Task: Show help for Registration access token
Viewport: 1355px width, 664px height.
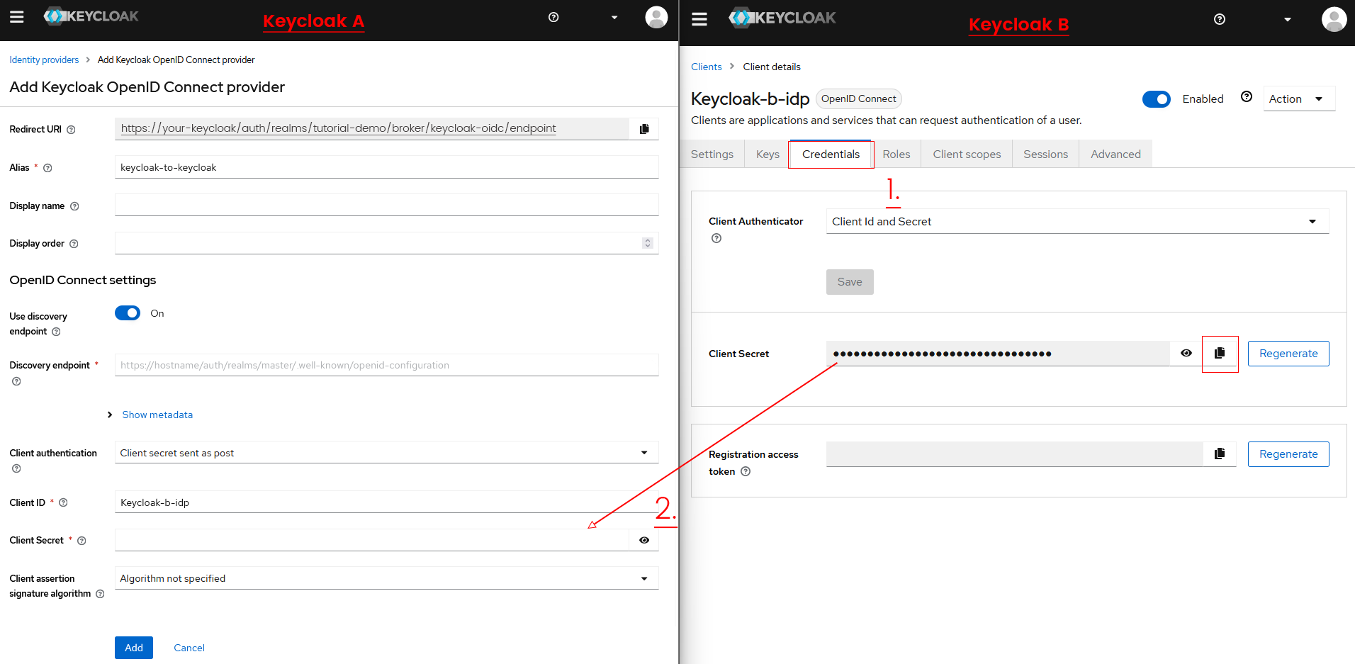Action: [746, 471]
